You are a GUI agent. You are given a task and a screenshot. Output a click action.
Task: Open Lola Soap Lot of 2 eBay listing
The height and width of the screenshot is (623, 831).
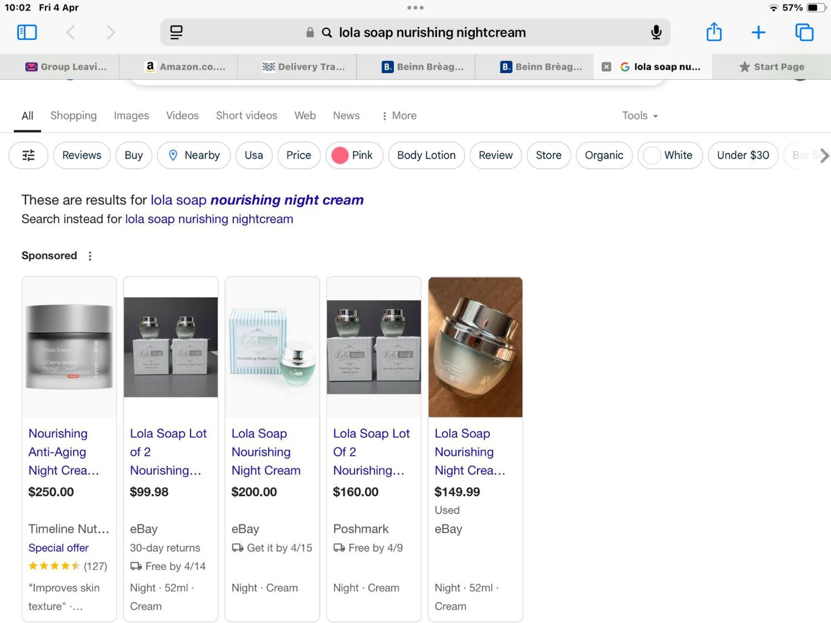pos(168,452)
